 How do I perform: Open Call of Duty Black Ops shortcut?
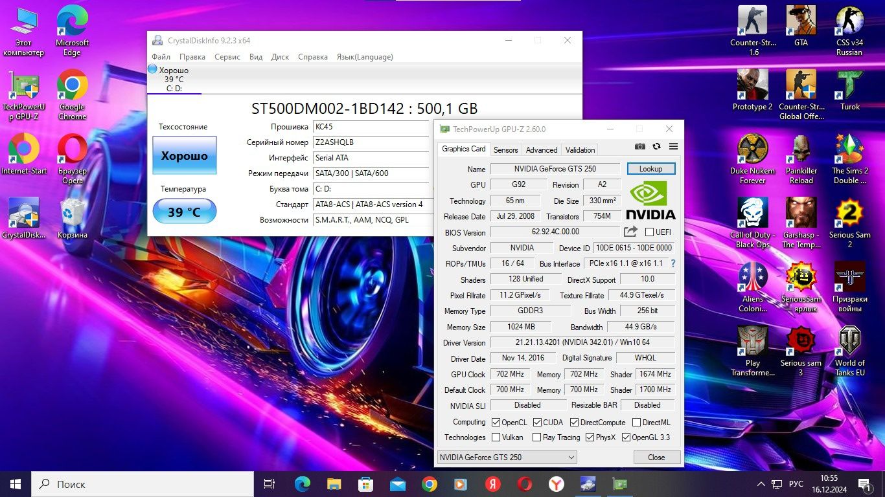(753, 223)
